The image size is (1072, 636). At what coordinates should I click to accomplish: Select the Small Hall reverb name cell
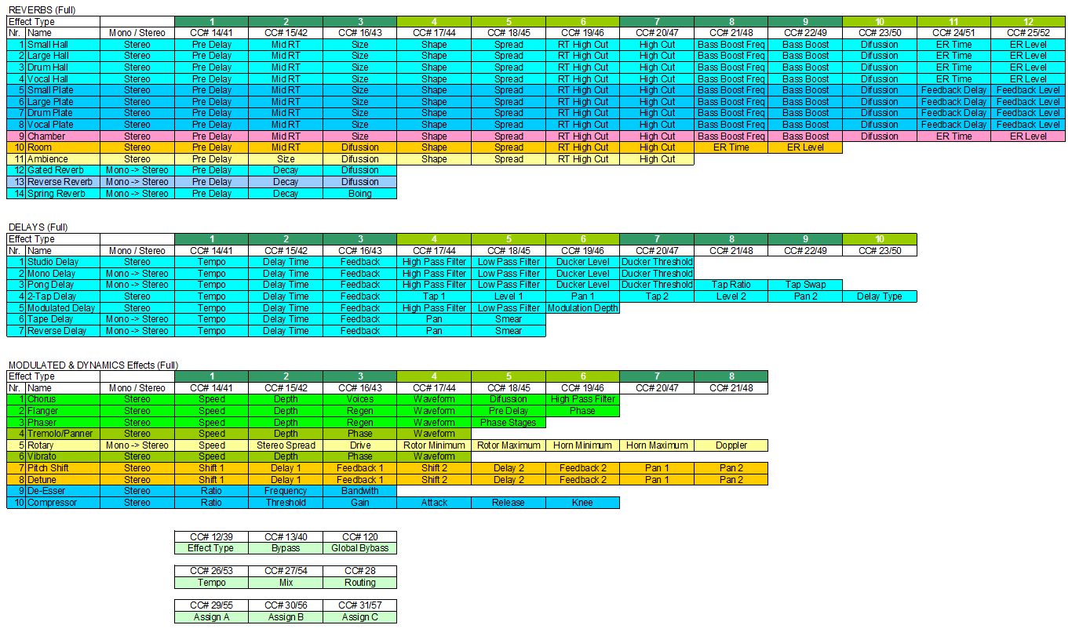pos(63,45)
